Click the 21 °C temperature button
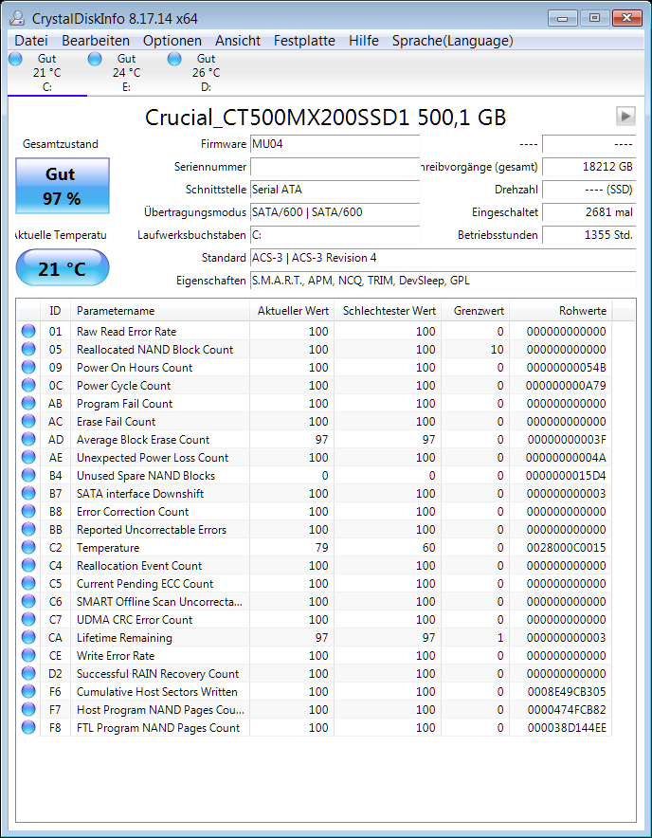Screen dimensions: 652x838 pos(63,267)
